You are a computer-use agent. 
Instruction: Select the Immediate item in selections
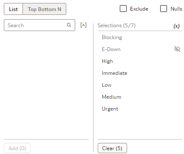pos(140,73)
